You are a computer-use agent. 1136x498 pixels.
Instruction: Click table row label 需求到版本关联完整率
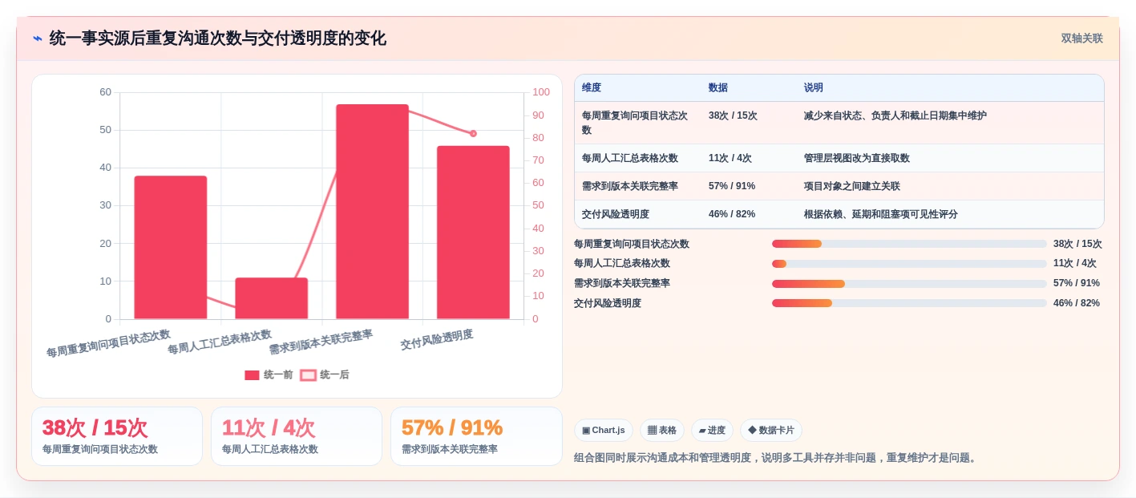(x=630, y=186)
